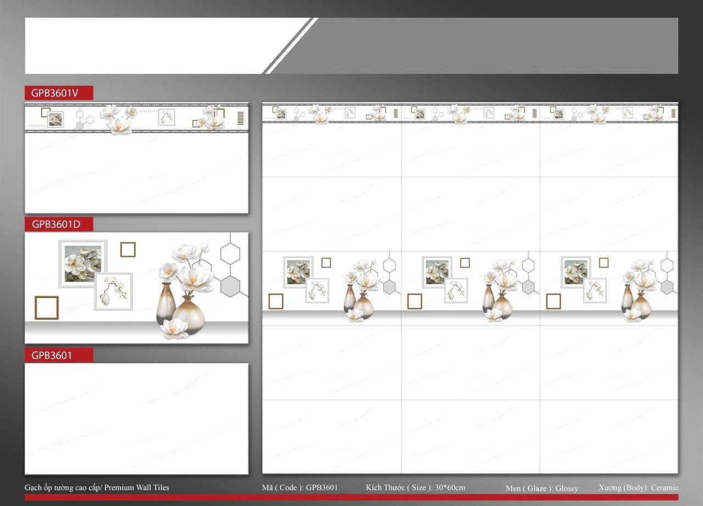Click 'Gạch ốp tường cao cấp/ Premium Wall Tiles' text
The width and height of the screenshot is (703, 506).
[x=97, y=487]
